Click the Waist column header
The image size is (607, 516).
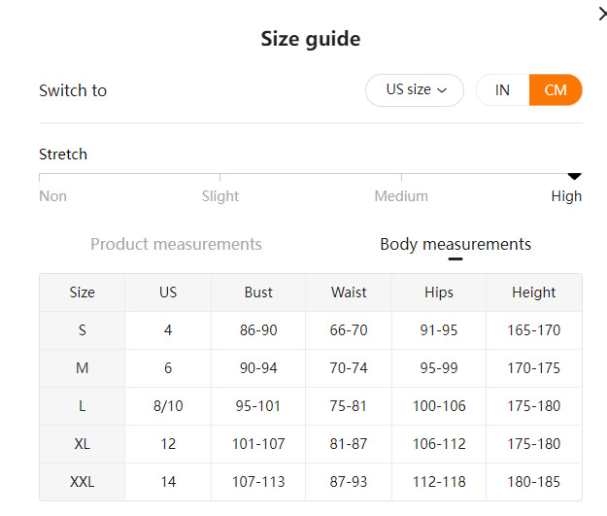click(x=349, y=292)
